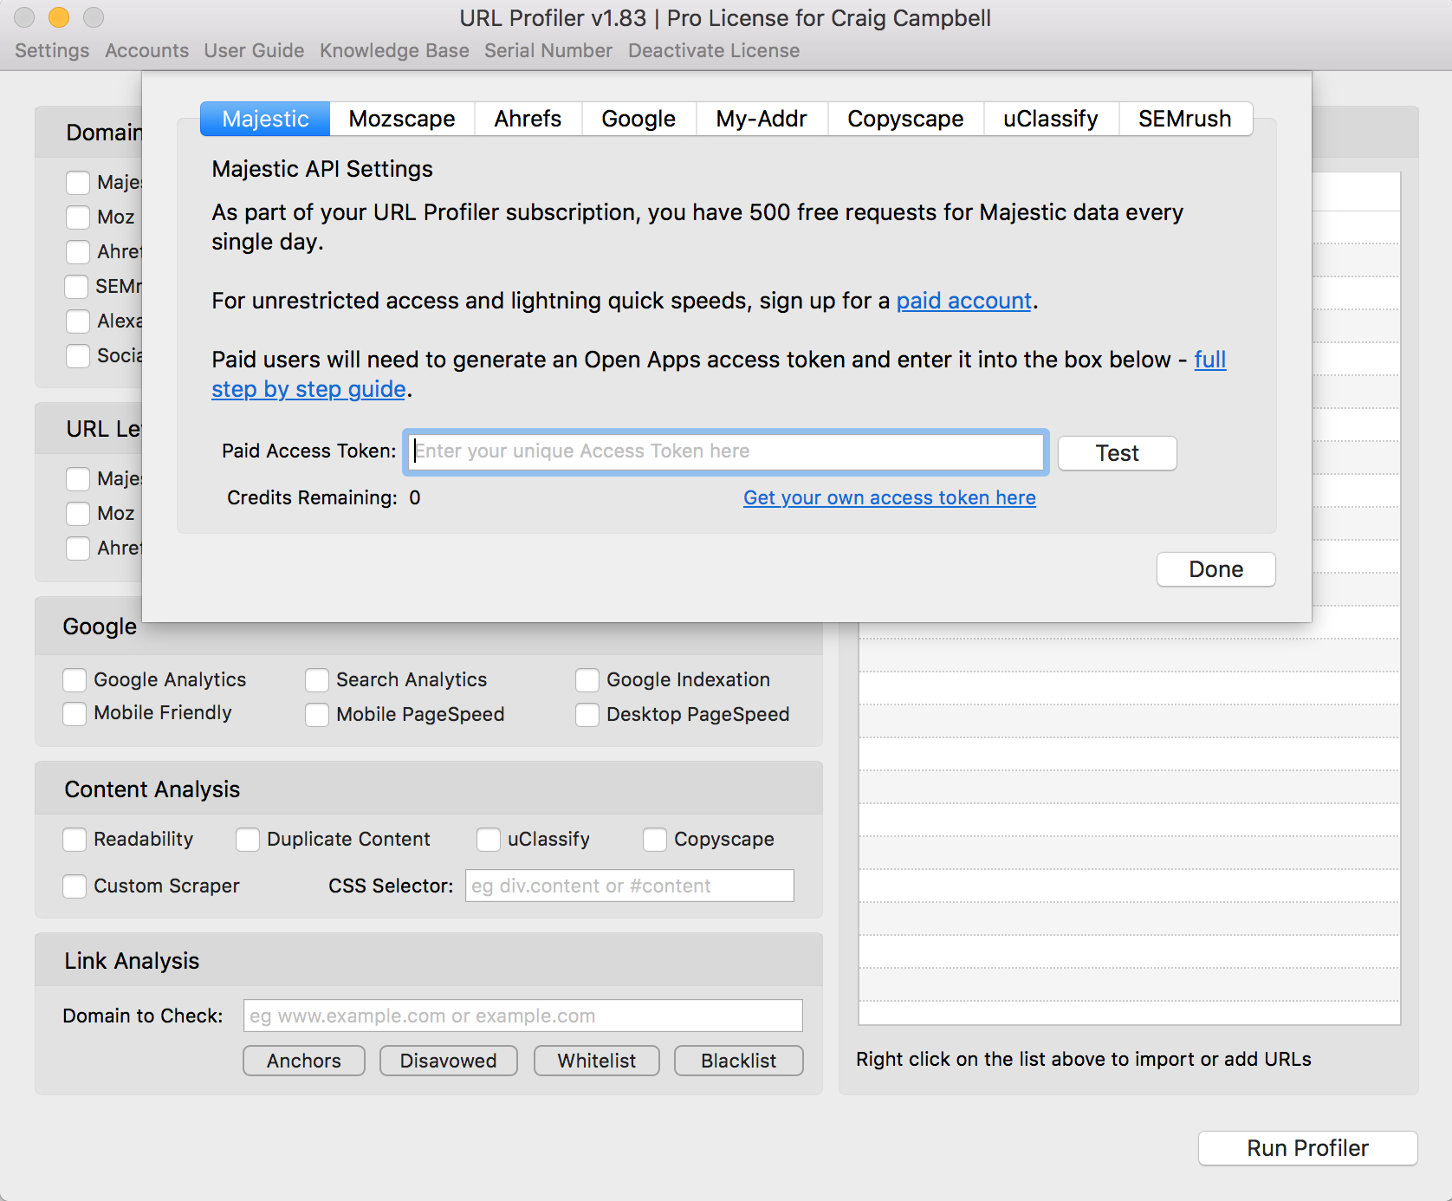Open the paid account link

963,301
